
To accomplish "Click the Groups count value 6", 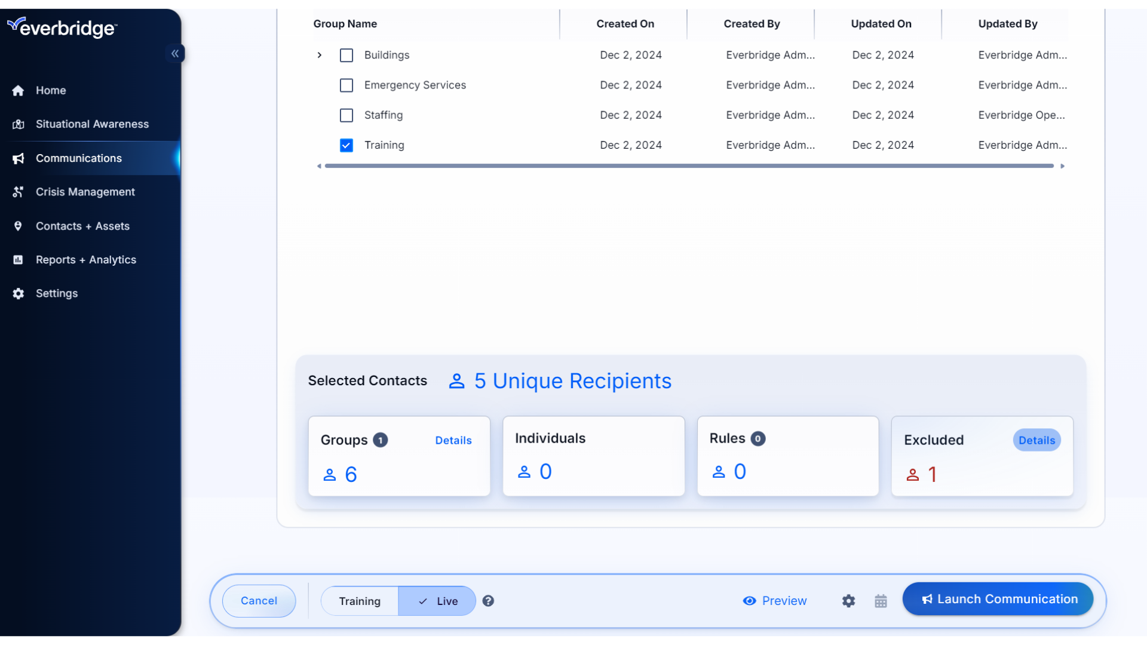I will tap(351, 475).
